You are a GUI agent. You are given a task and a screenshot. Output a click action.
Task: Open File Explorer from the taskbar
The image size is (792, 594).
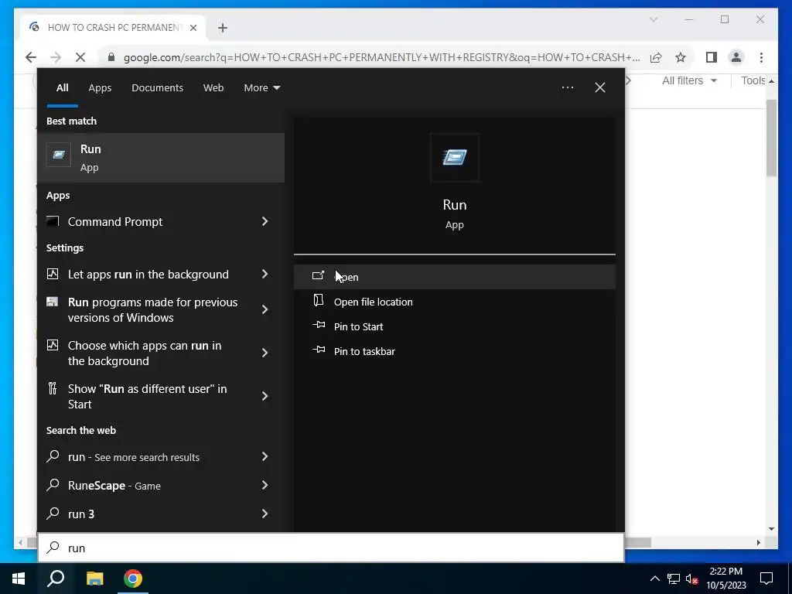94,579
